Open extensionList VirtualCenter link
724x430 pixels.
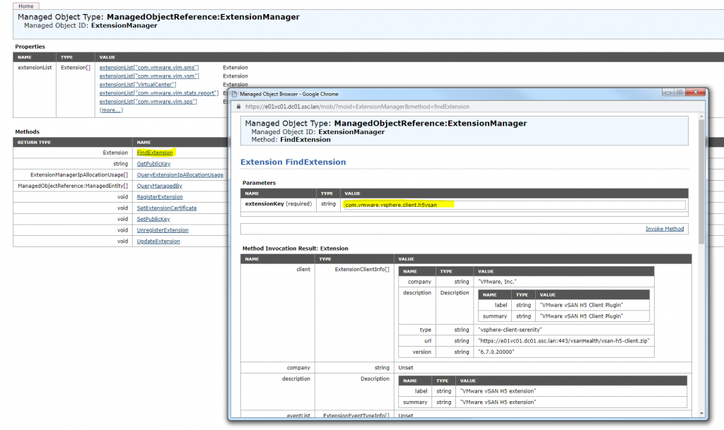(138, 84)
